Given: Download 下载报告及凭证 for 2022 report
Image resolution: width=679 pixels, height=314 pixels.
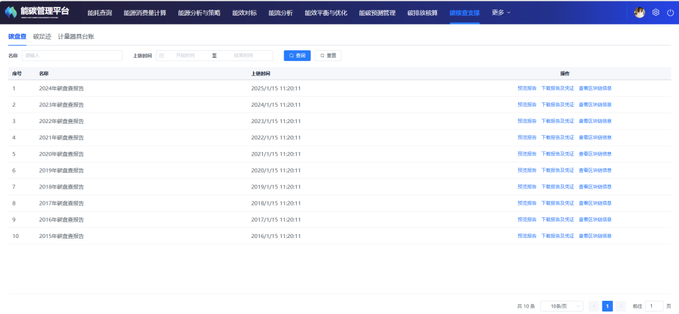Looking at the screenshot, I should [558, 121].
